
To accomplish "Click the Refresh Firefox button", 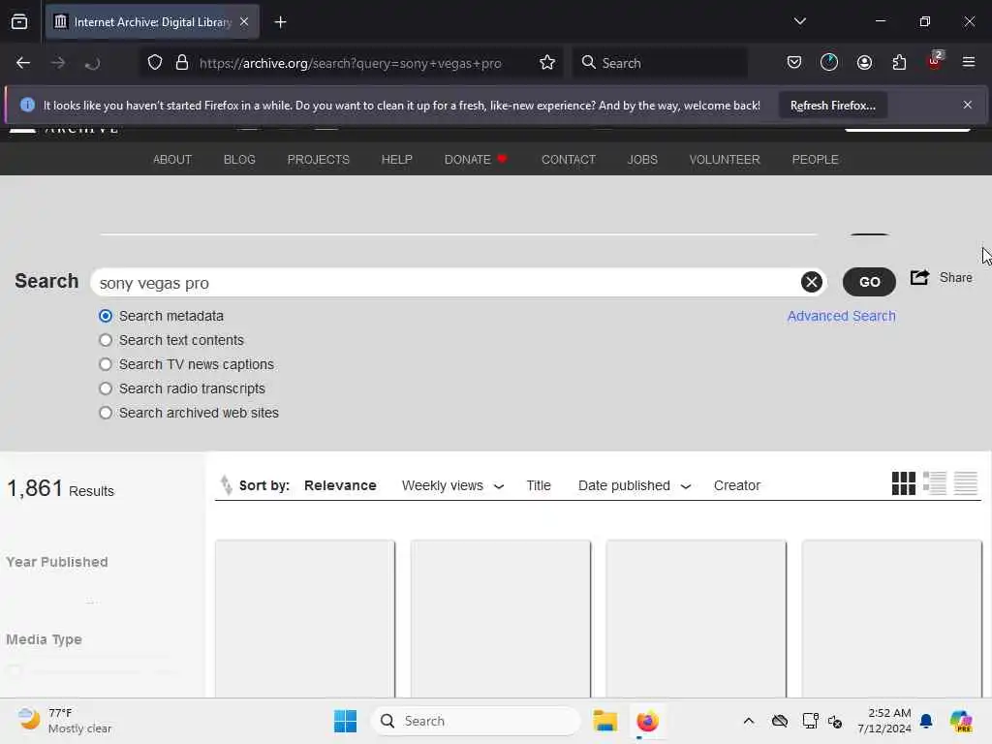I will tap(832, 106).
